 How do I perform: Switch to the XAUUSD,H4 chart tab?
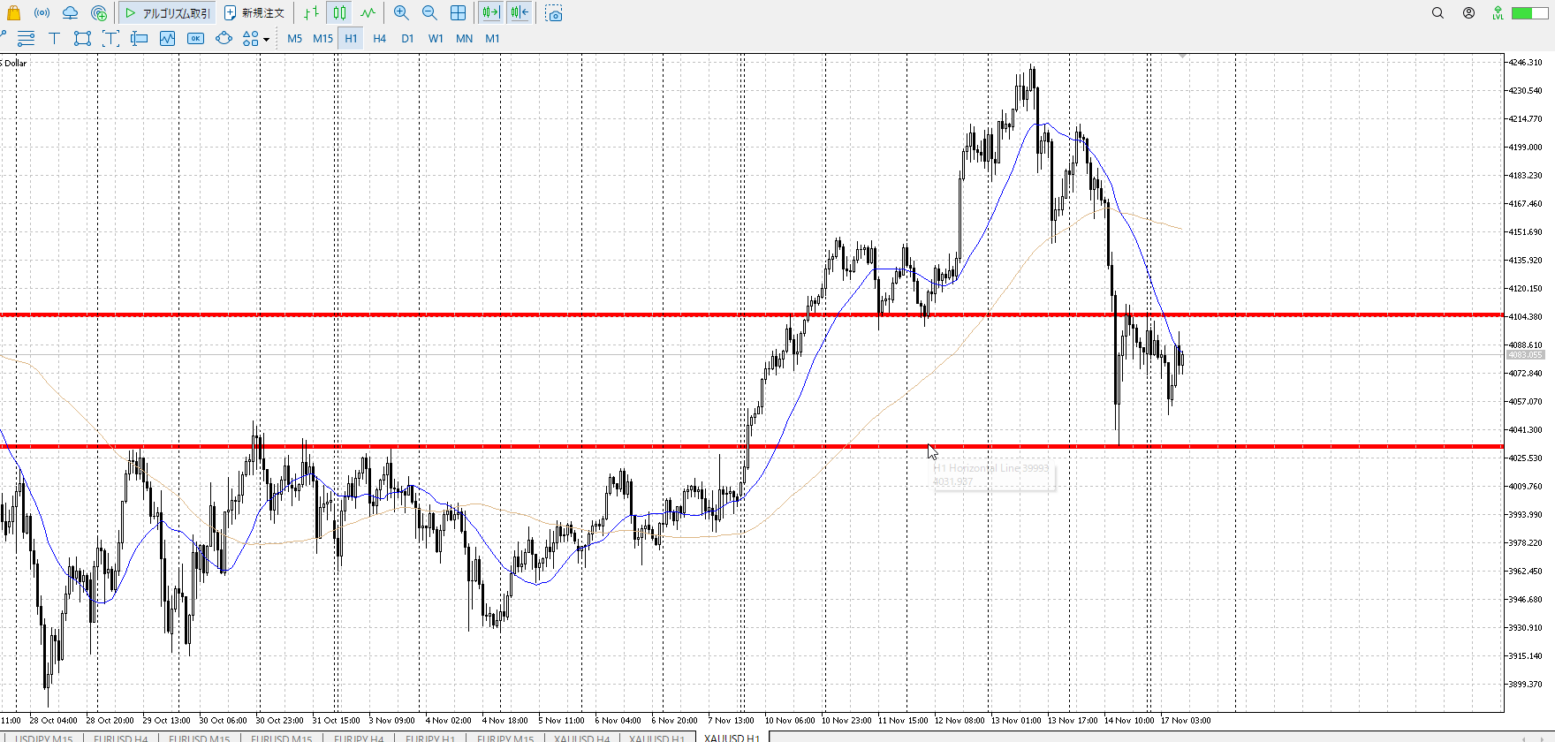pyautogui.click(x=581, y=738)
